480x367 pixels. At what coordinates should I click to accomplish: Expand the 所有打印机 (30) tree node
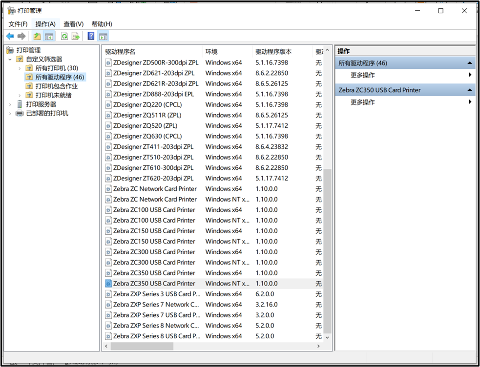click(x=20, y=68)
